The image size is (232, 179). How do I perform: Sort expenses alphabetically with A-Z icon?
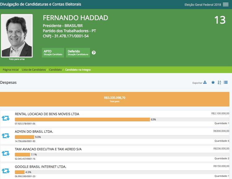pos(219,83)
